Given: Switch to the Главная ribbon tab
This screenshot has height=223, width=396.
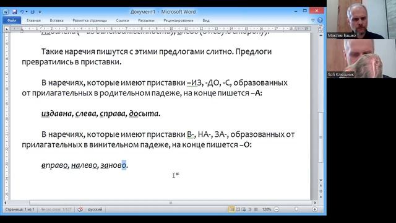Looking at the screenshot, I should [x=33, y=20].
